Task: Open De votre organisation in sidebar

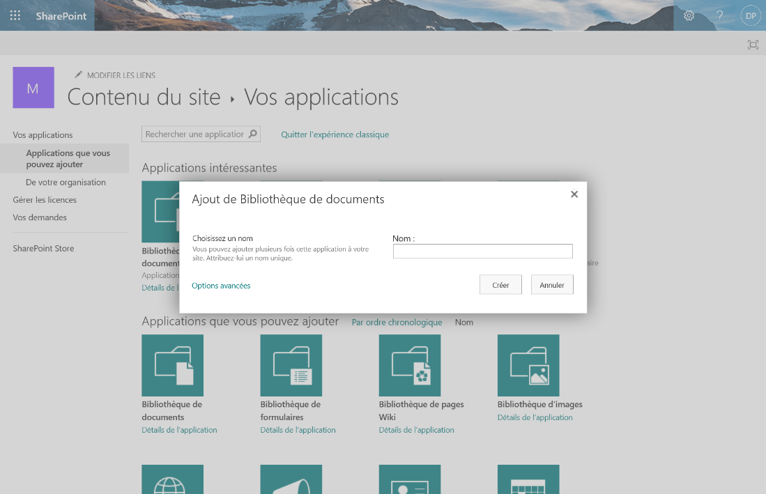Action: (x=66, y=182)
